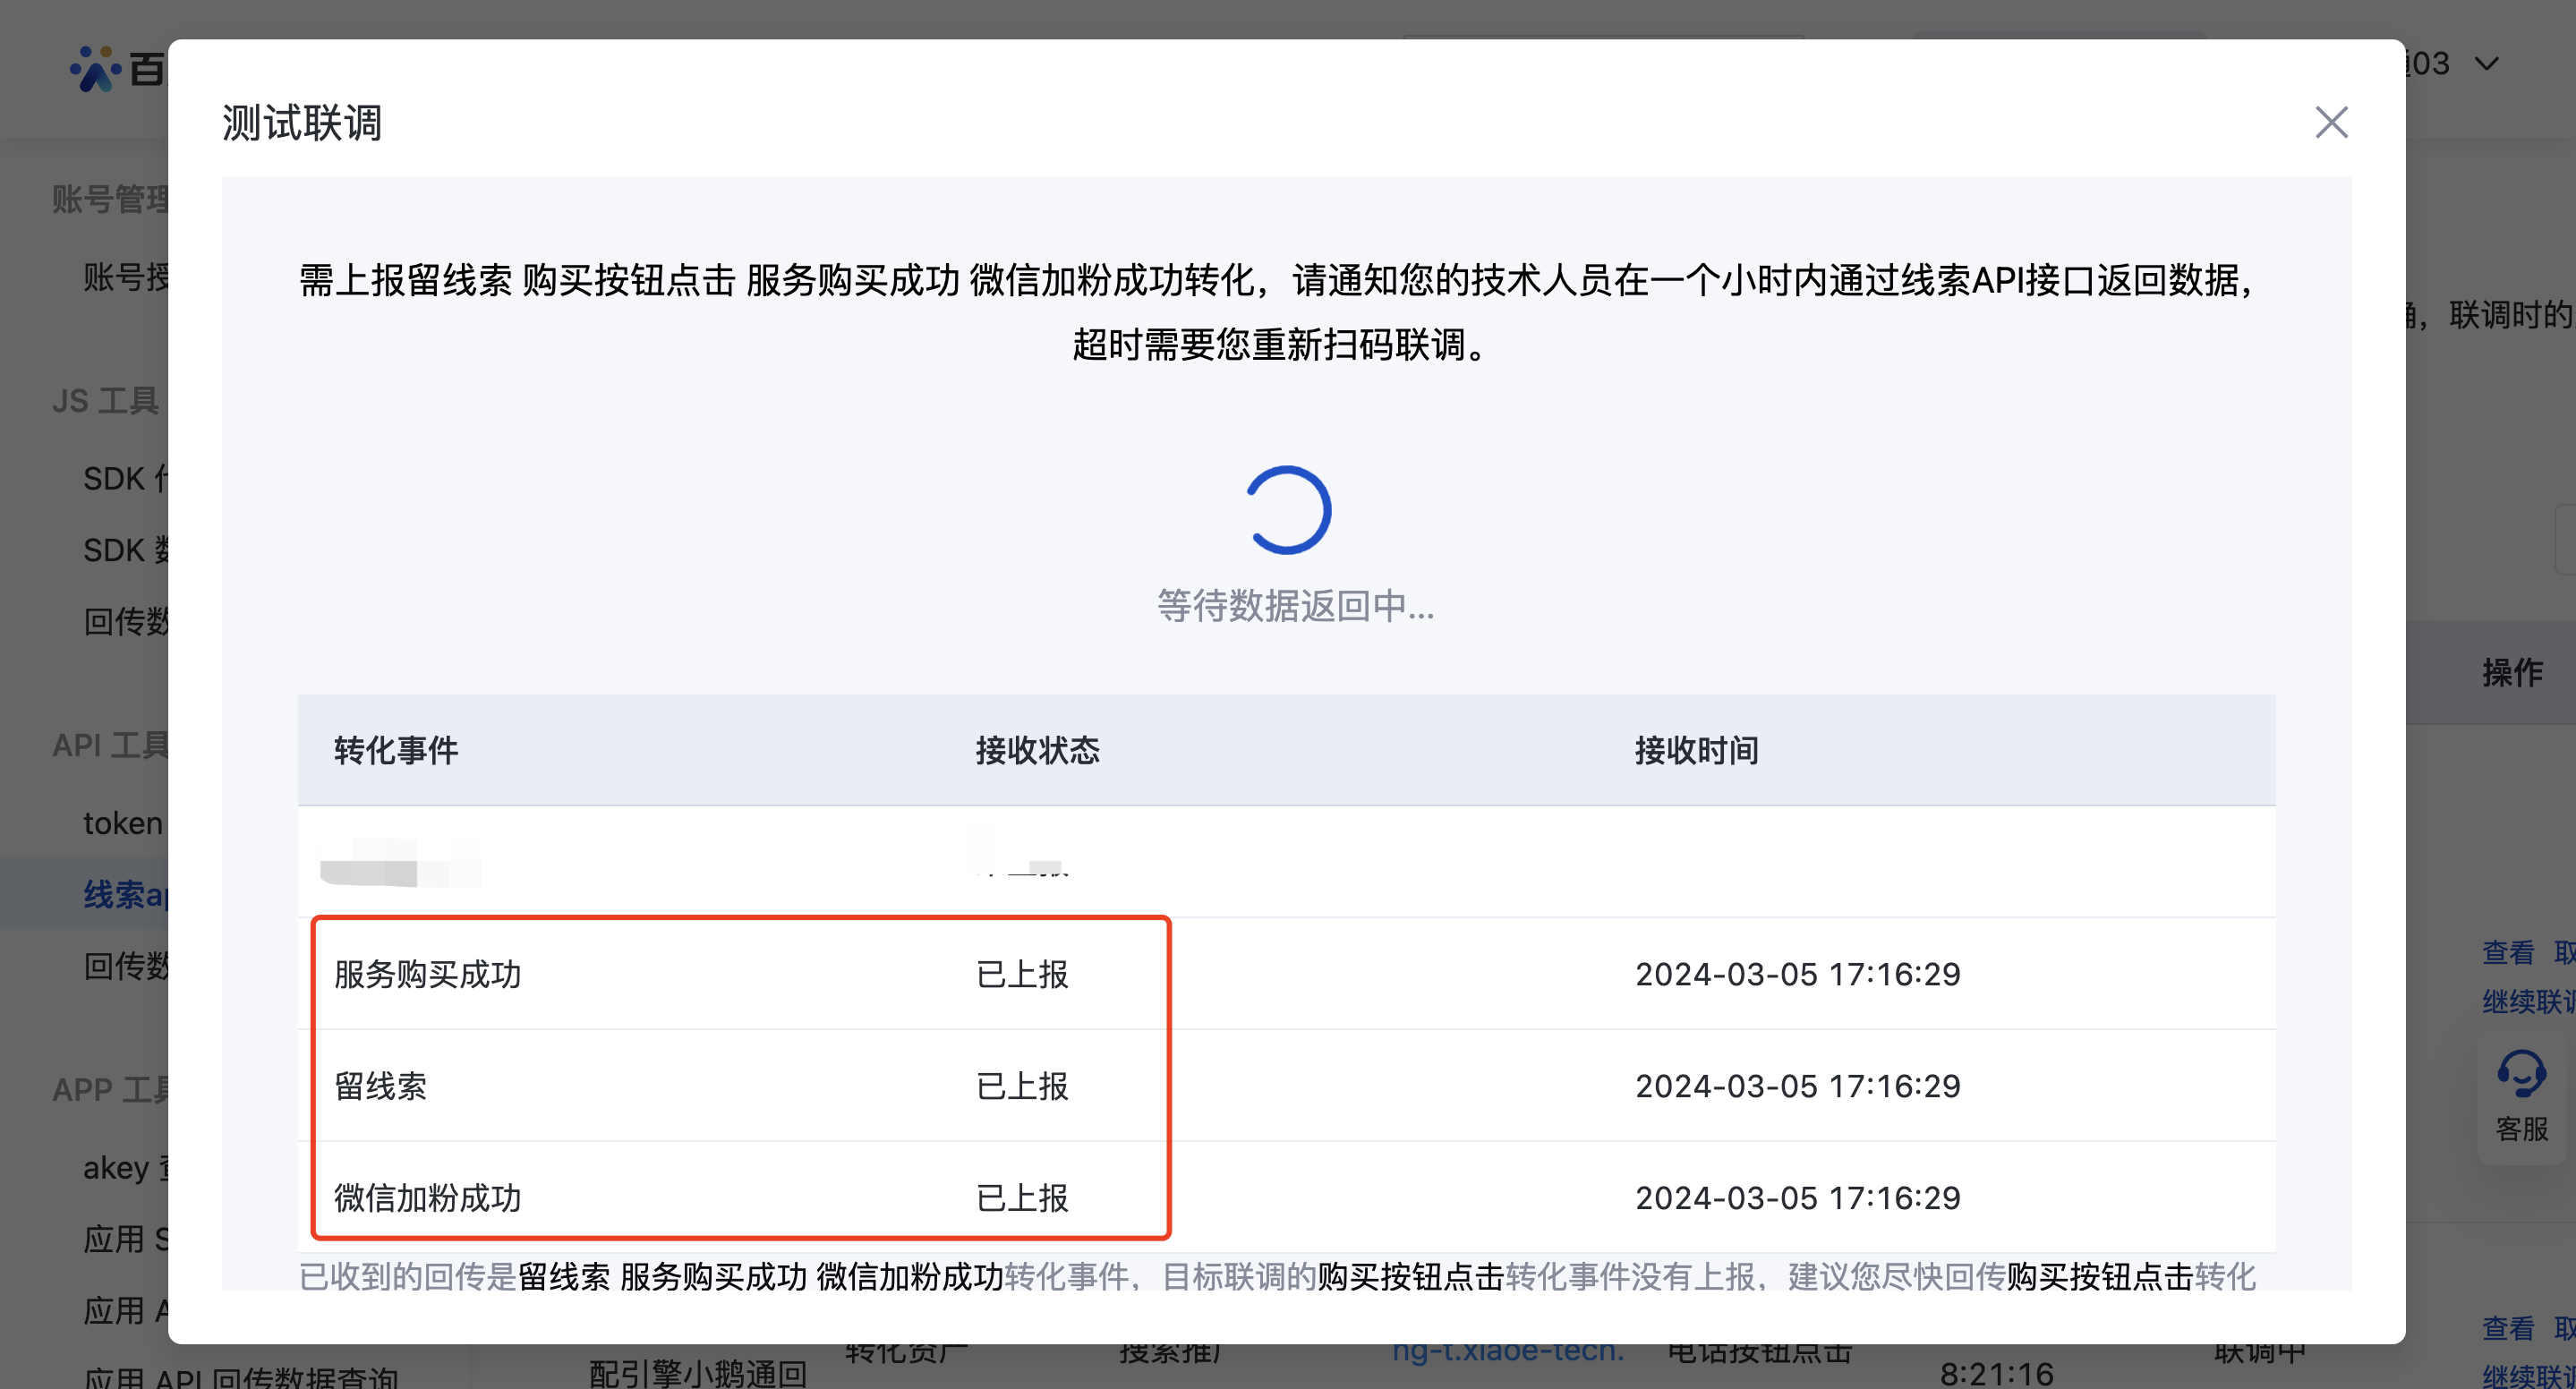Click the APP 工具 sidebar section
This screenshot has height=1389, width=2576.
coord(110,1089)
